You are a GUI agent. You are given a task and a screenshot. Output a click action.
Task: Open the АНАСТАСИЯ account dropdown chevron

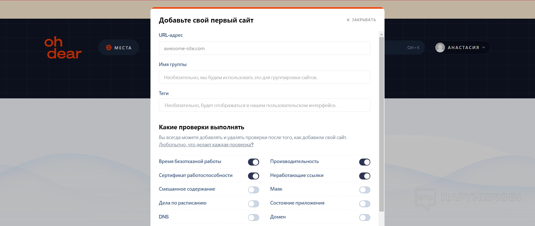tap(484, 48)
